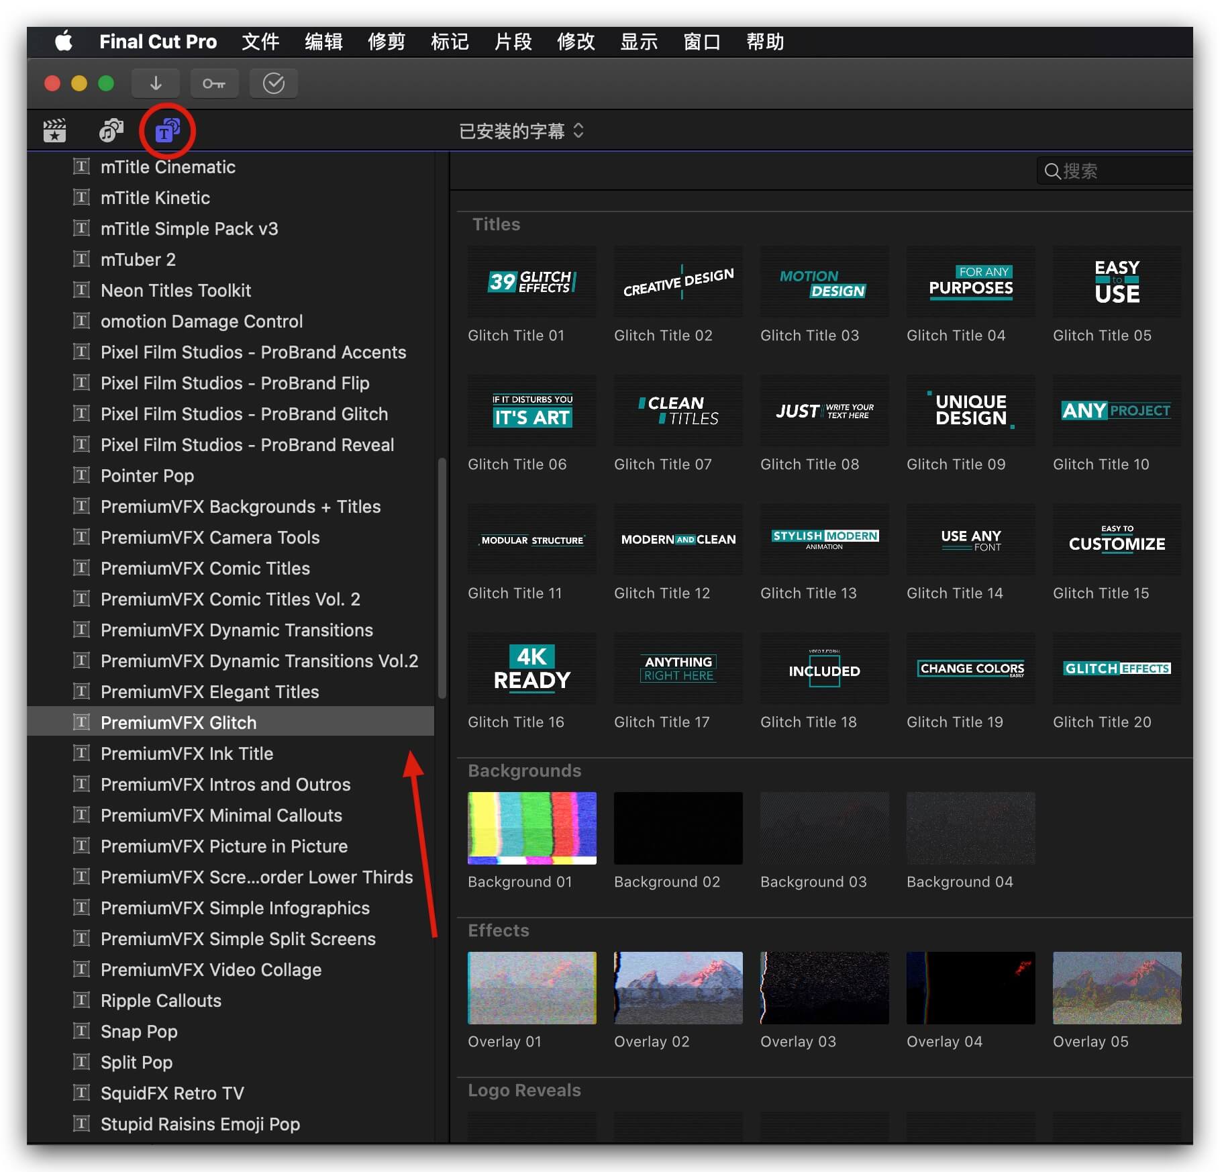1220x1172 pixels.
Task: Select the Glitch Title 16 4K Ready thumbnail
Action: point(532,669)
